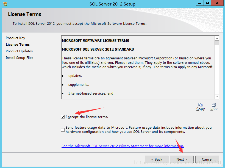The width and height of the screenshot is (225, 168).
Task: Select the Product Key step
Action: [x=15, y=38]
